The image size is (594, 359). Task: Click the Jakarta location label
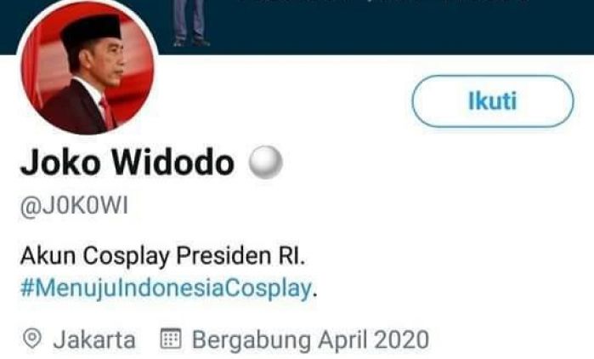[94, 339]
